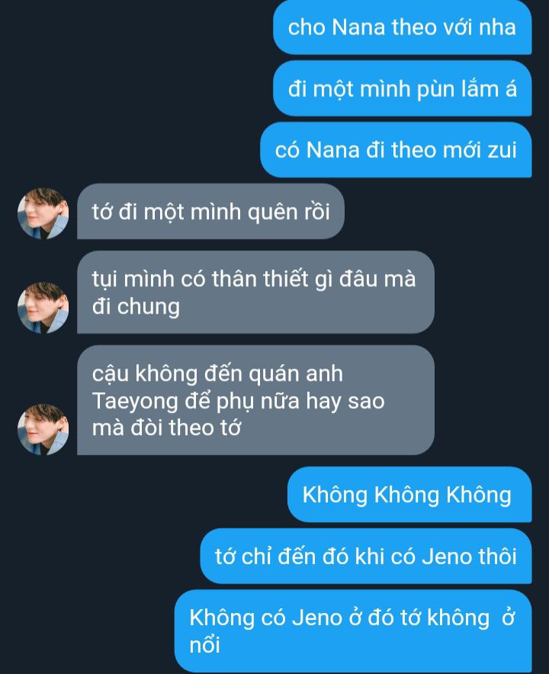This screenshot has width=549, height=674.
Task: Tap the "đi một mình pùn lắm á" bubble
Action: (x=402, y=89)
